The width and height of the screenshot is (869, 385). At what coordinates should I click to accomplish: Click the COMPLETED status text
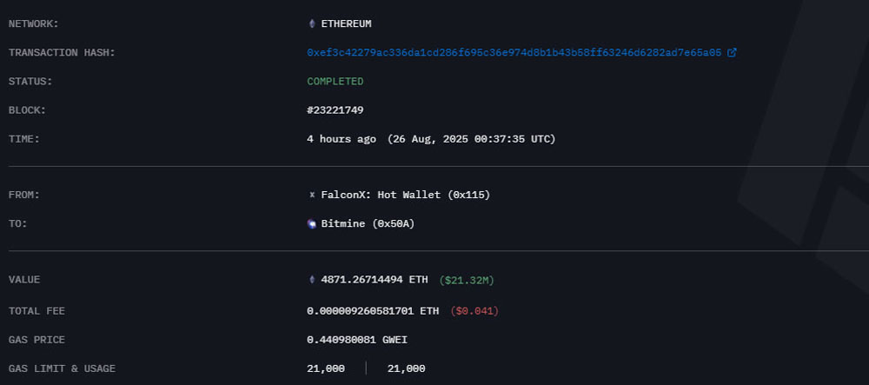tap(335, 81)
